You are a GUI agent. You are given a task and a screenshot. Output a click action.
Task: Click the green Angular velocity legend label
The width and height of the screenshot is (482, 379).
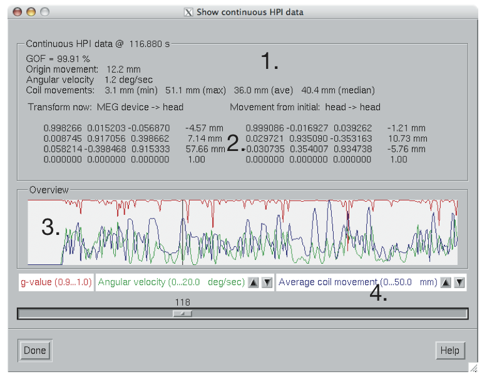172,282
